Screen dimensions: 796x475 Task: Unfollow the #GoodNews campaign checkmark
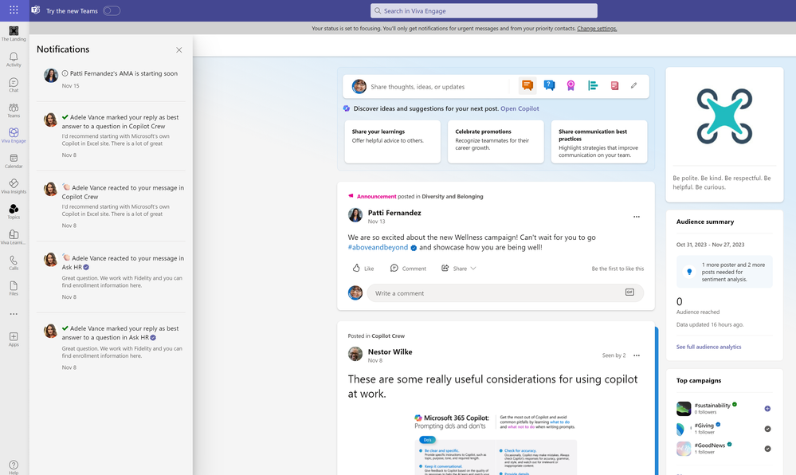[x=767, y=449]
